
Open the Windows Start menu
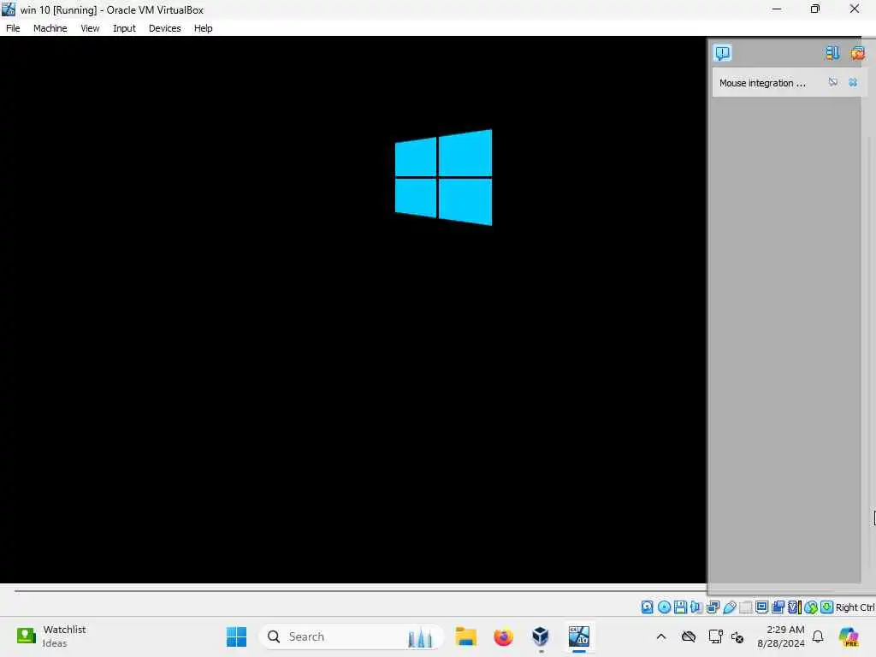point(236,636)
